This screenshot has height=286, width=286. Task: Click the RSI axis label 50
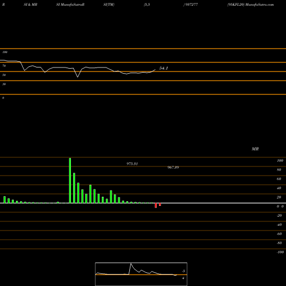tap(4, 75)
